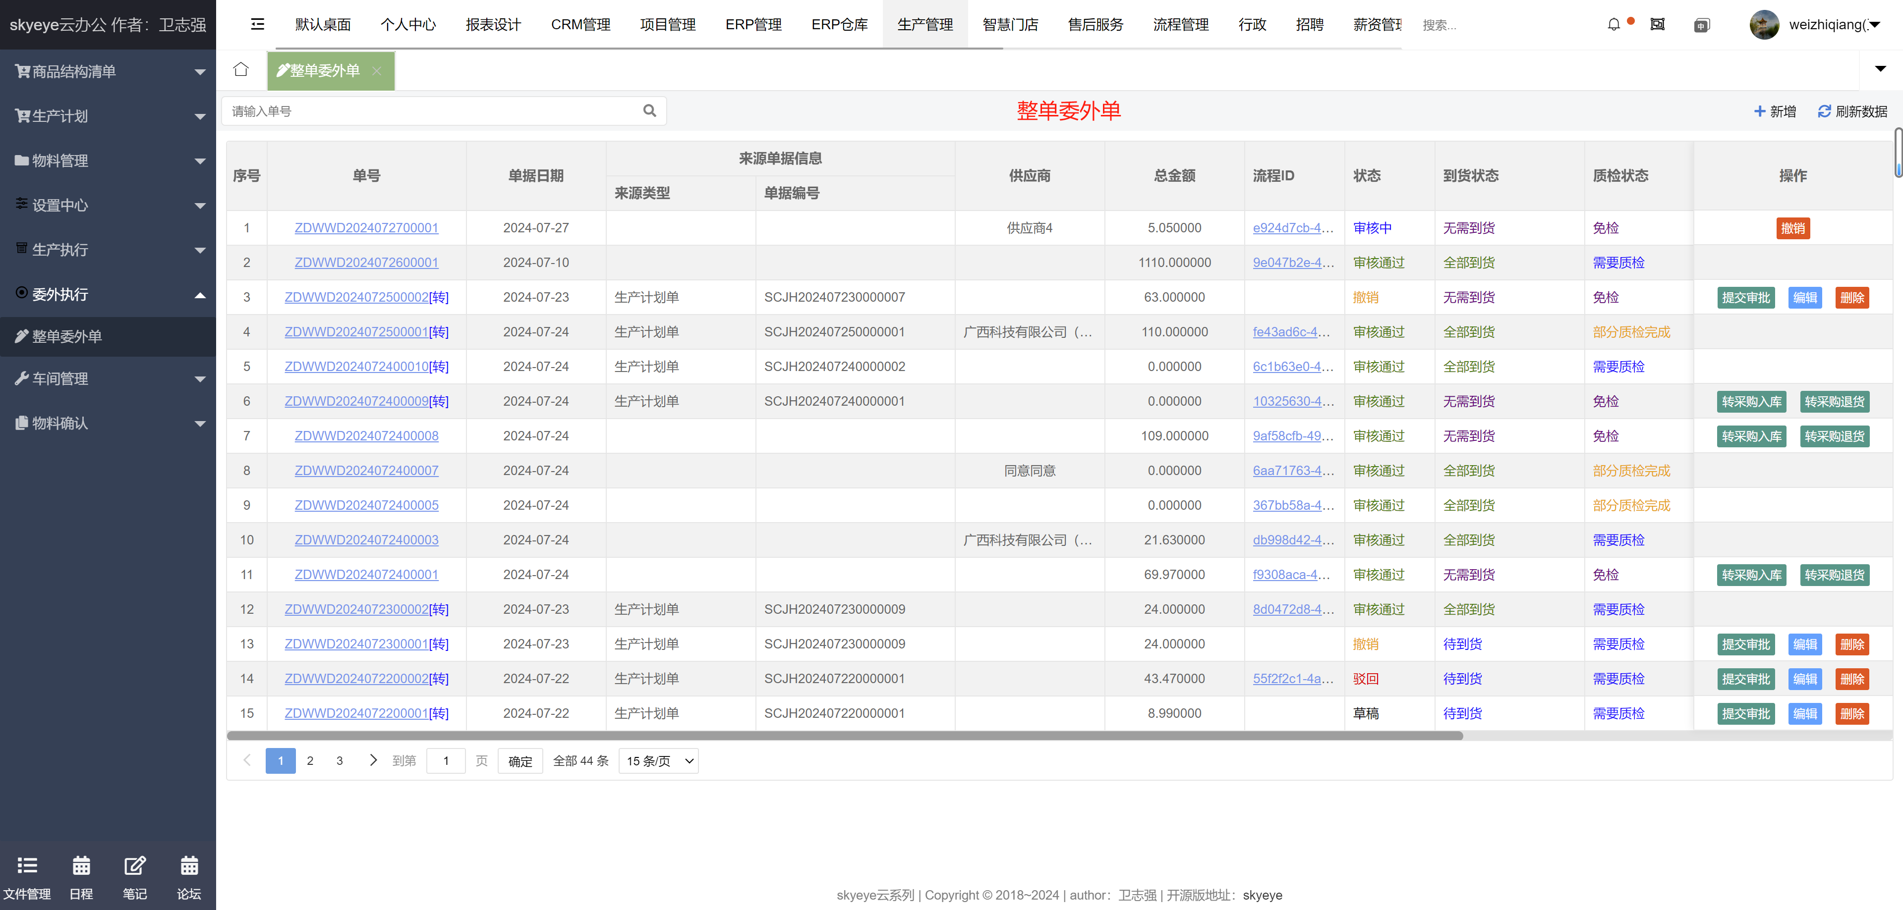Screen dimensions: 1903x910
Task: Click the fullscreen icon in header
Action: [x=1658, y=24]
